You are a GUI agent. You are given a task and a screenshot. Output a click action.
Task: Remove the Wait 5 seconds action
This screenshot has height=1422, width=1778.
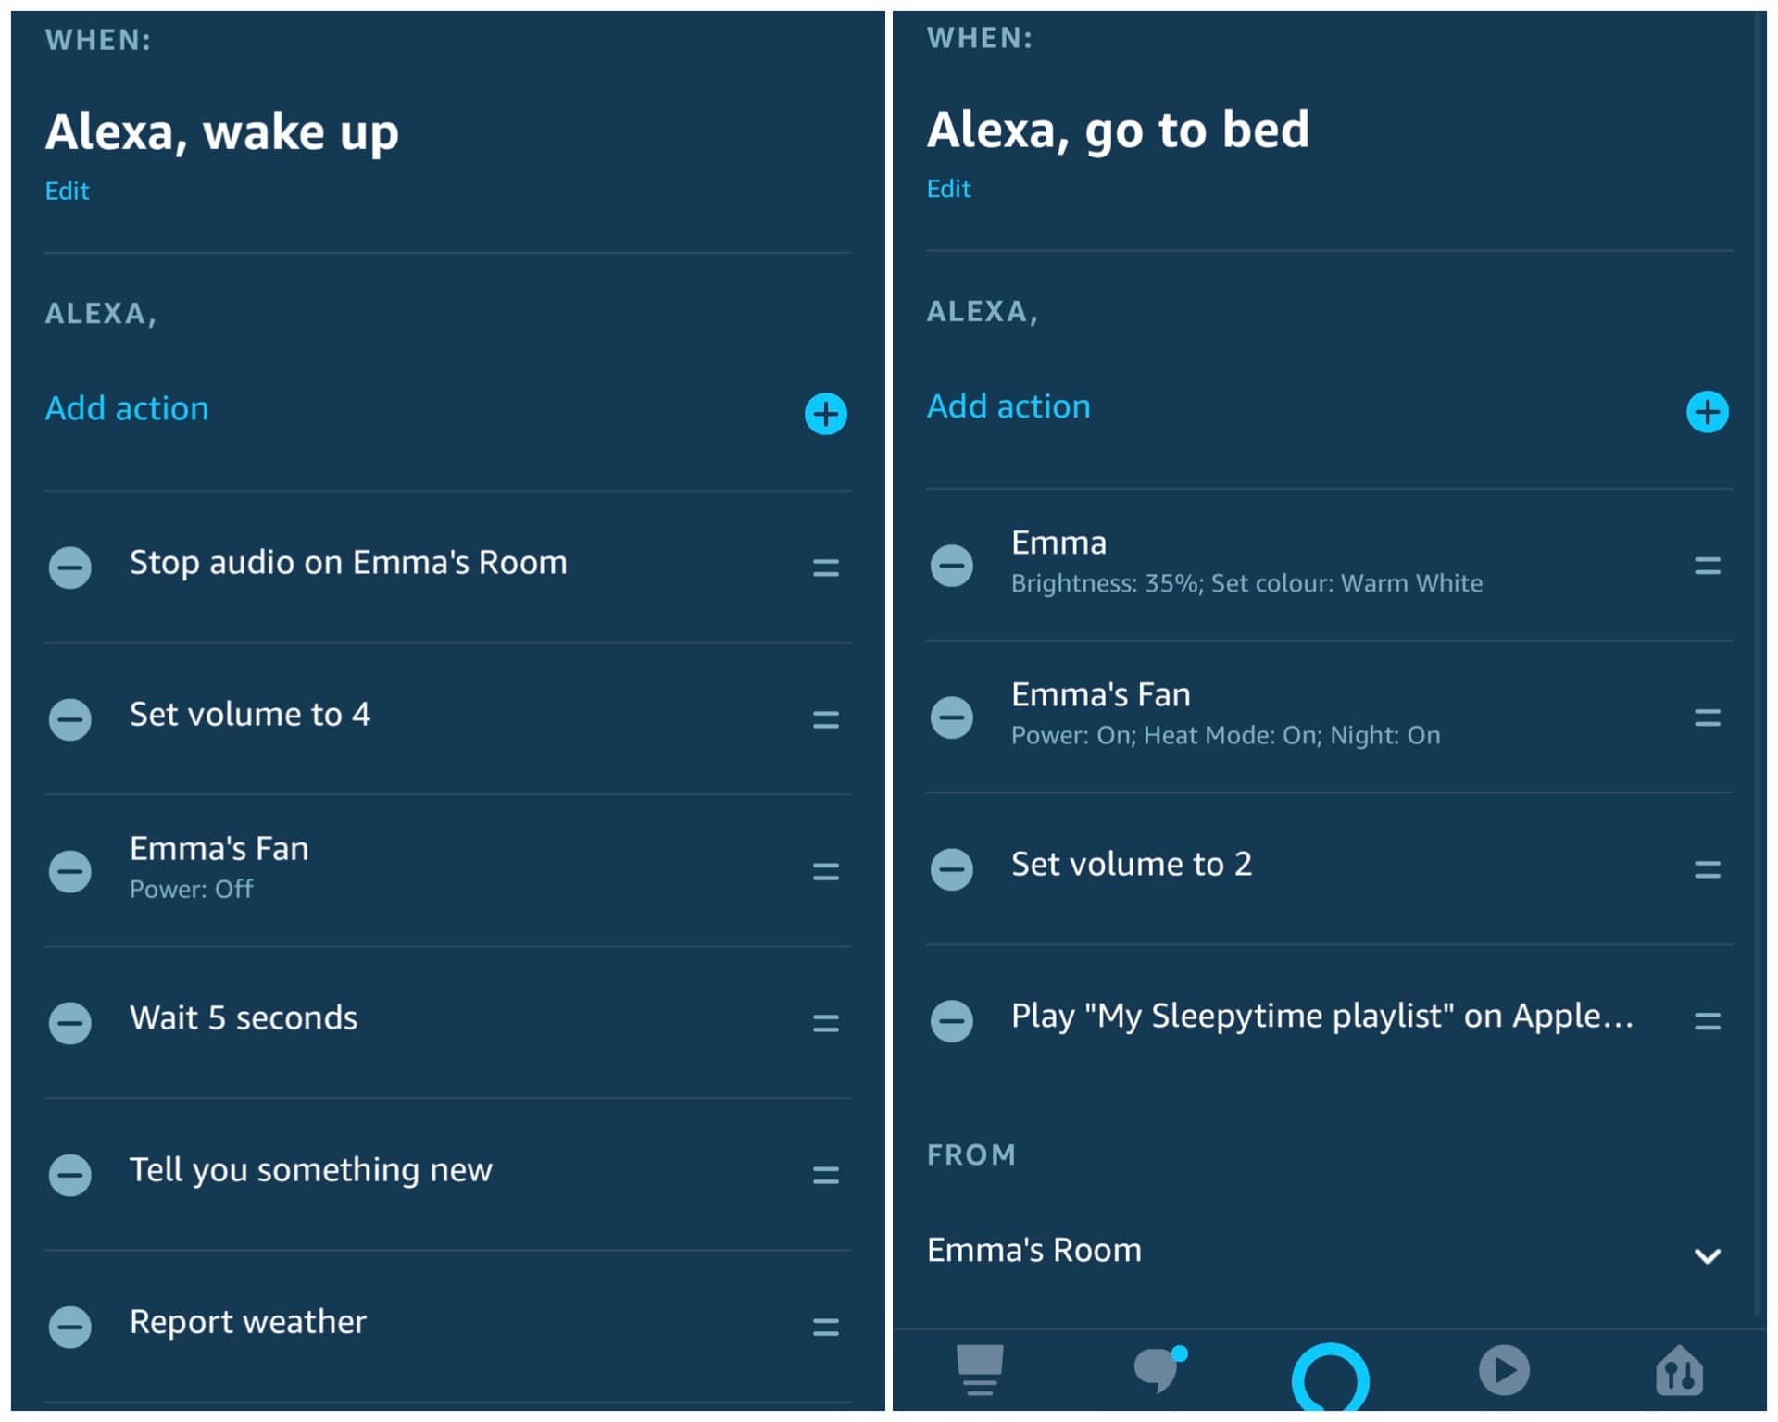70,1022
